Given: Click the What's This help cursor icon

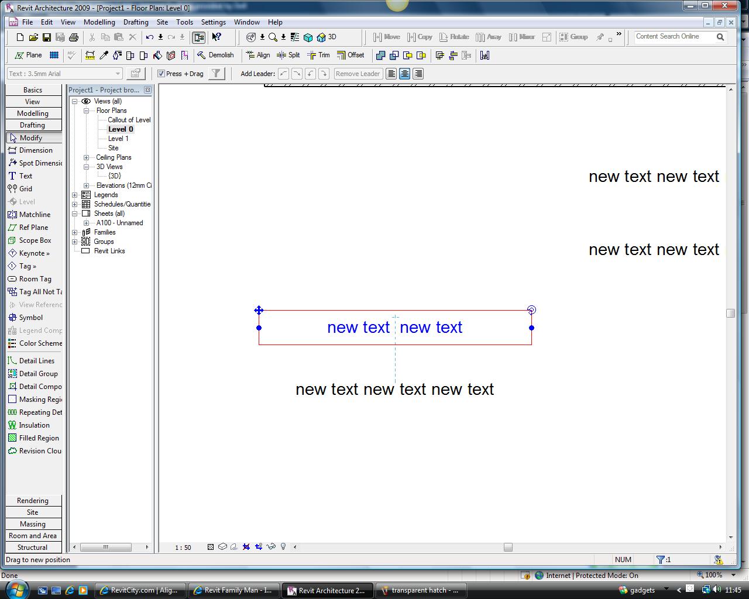Looking at the screenshot, I should (217, 37).
